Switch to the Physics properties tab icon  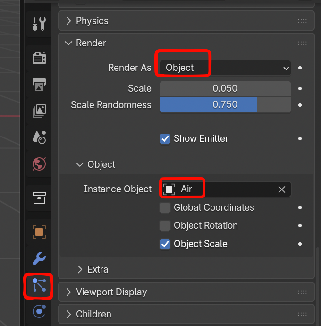click(x=39, y=312)
